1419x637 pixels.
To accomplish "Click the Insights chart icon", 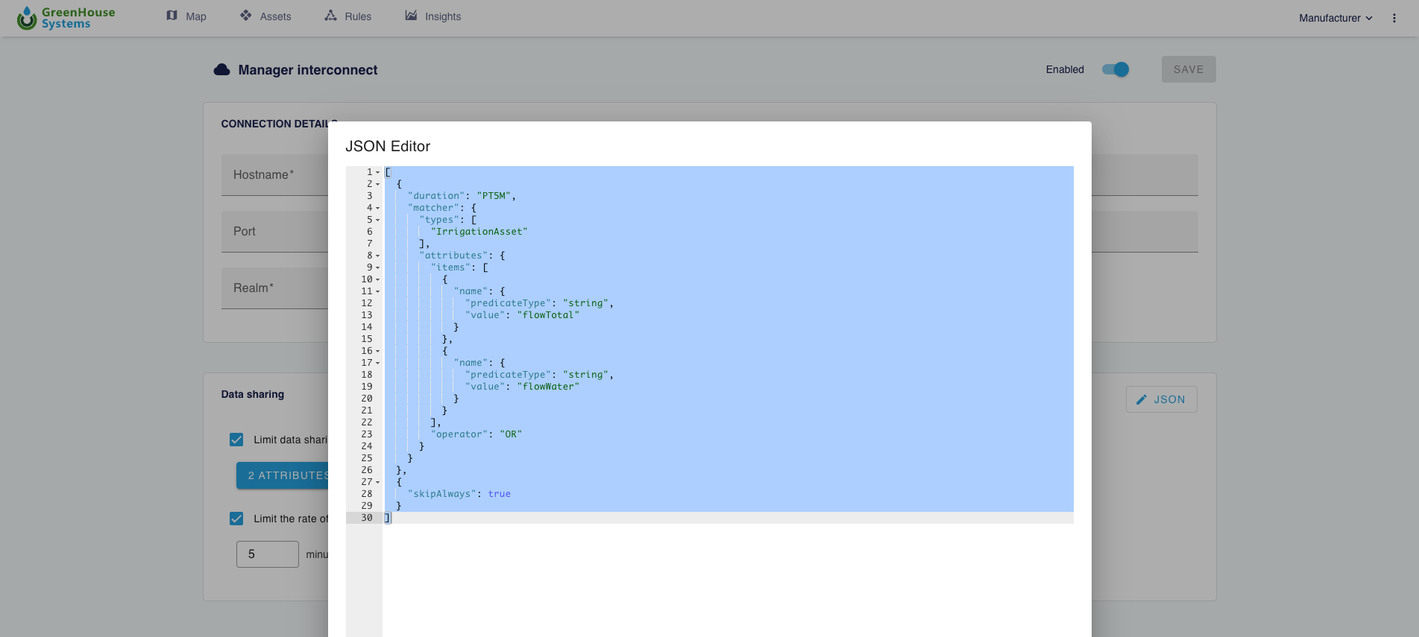I will coord(411,16).
